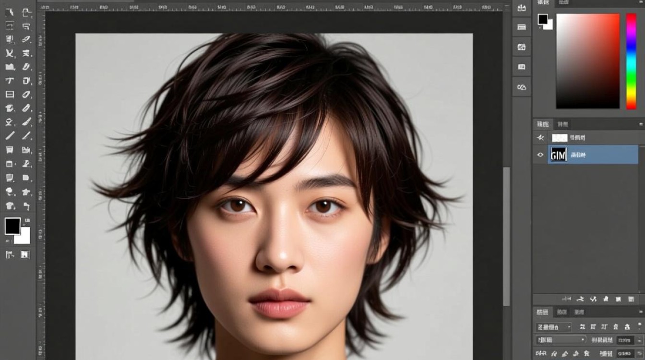Click the screen mode icon below color swatches
This screenshot has width=645, height=360.
(25, 254)
